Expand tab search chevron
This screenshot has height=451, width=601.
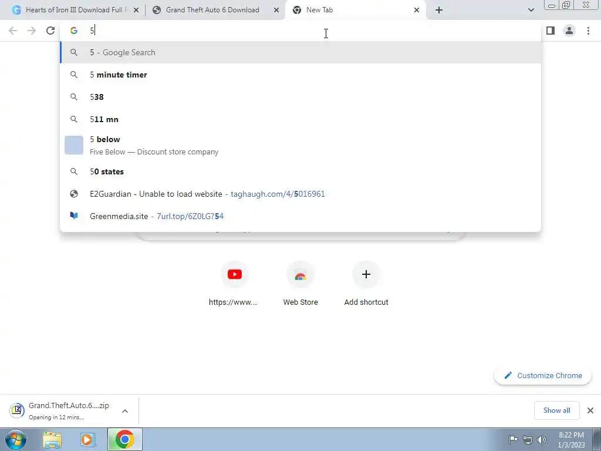pyautogui.click(x=531, y=10)
